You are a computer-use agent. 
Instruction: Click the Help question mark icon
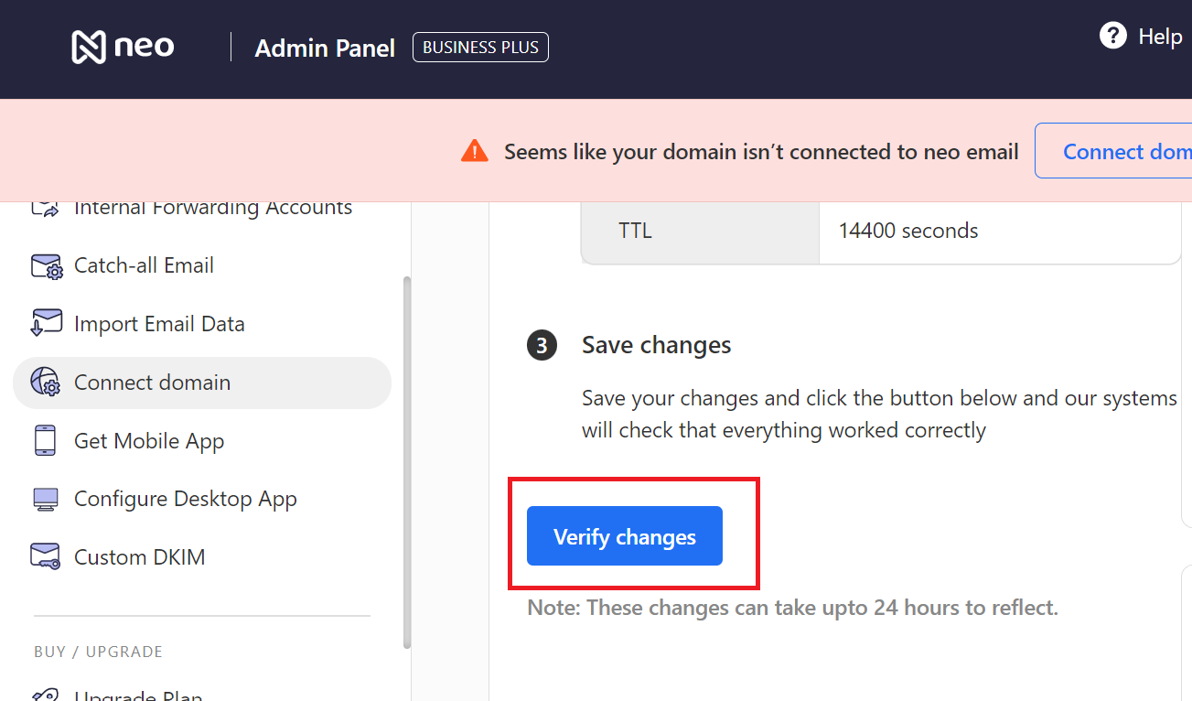tap(1112, 37)
